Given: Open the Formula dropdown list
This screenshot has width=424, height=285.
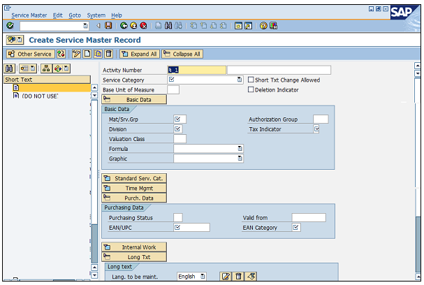Looking at the screenshot, I should coord(240,149).
